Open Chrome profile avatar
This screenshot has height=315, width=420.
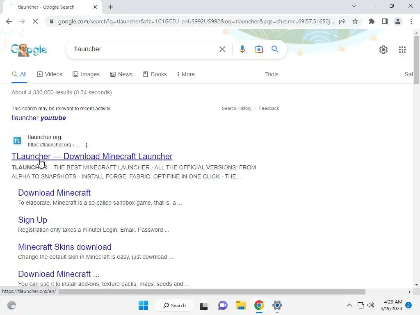pos(398,21)
